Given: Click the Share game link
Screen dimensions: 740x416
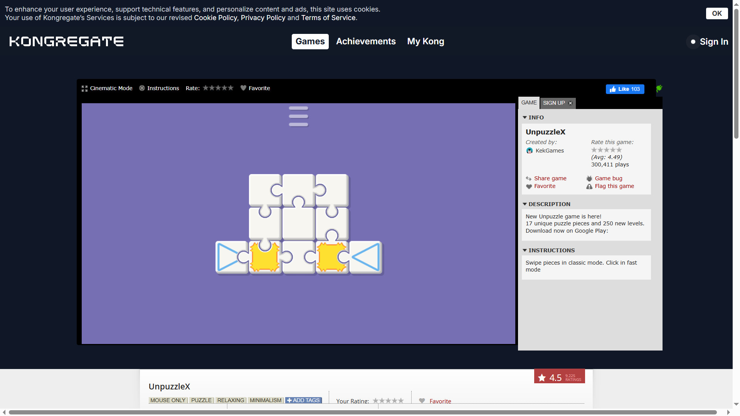Looking at the screenshot, I should (550, 178).
